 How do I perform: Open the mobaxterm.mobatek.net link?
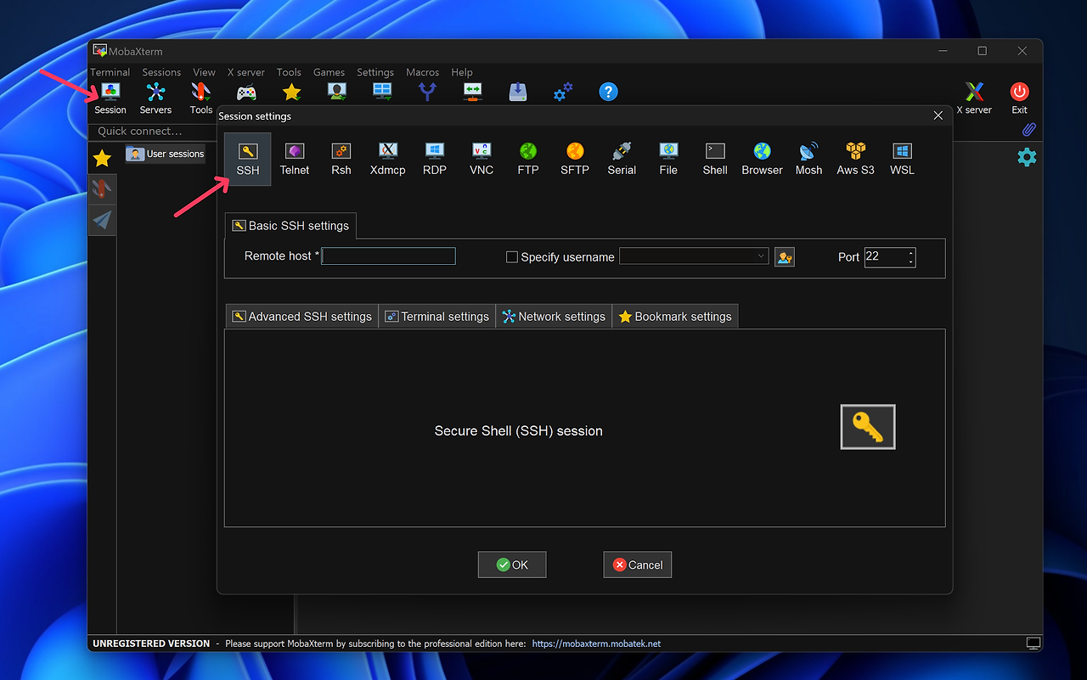596,643
